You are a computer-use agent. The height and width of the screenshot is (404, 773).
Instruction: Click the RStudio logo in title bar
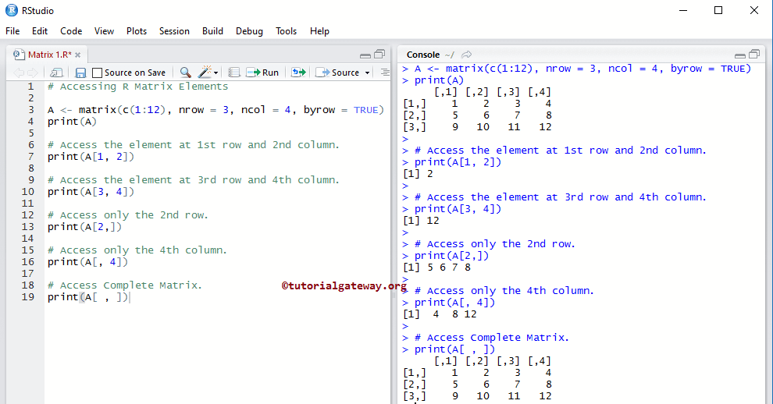click(12, 10)
